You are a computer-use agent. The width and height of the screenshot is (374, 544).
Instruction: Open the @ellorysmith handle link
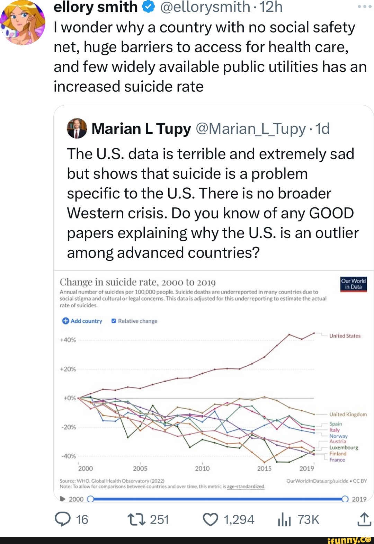coord(205,7)
